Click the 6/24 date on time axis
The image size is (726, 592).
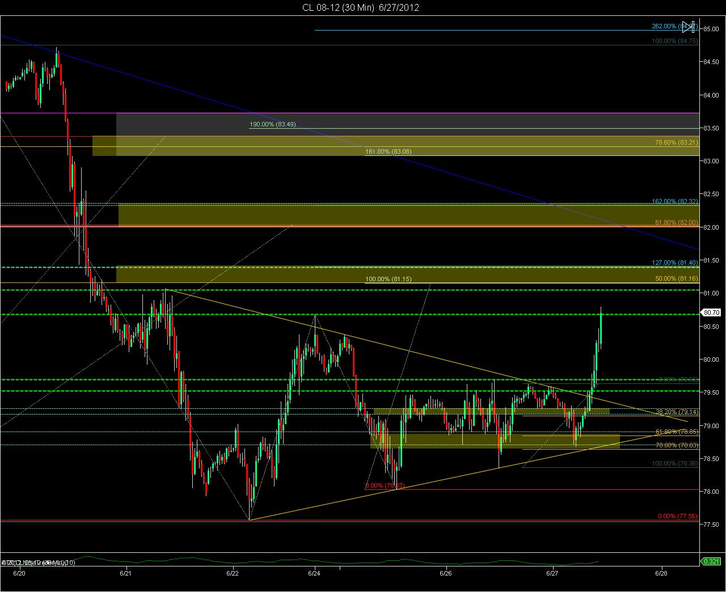(316, 573)
